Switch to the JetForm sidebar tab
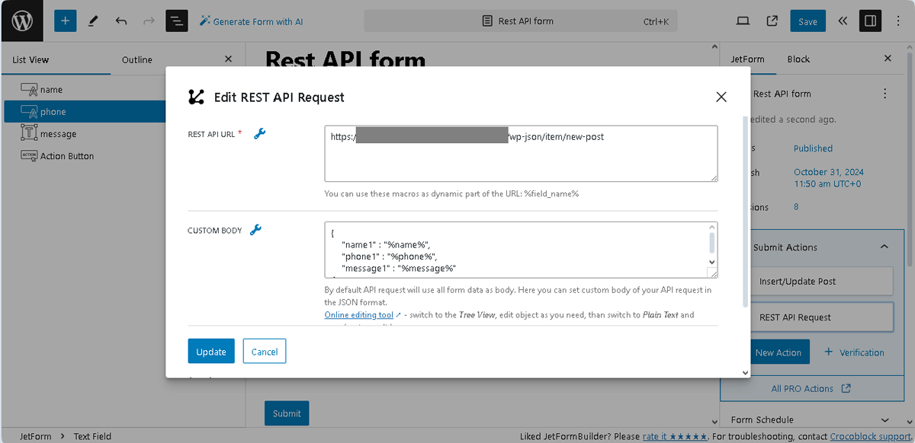The height and width of the screenshot is (443, 915). coord(748,59)
